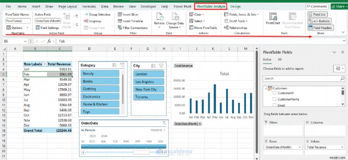348x160 pixels.
Task: Click the Share button
Action: [x=339, y=7]
